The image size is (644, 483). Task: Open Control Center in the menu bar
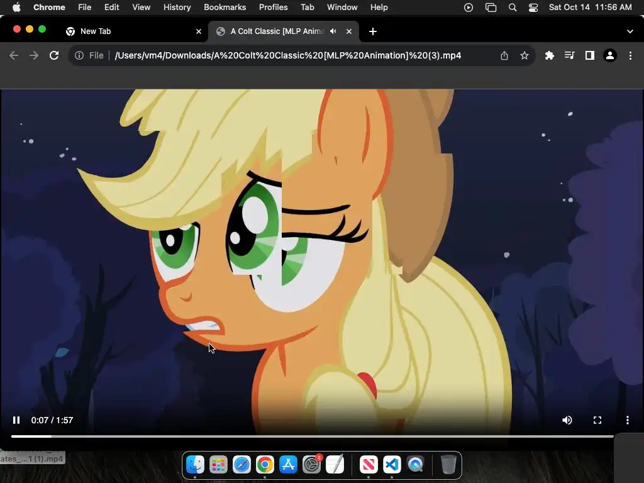pyautogui.click(x=533, y=8)
